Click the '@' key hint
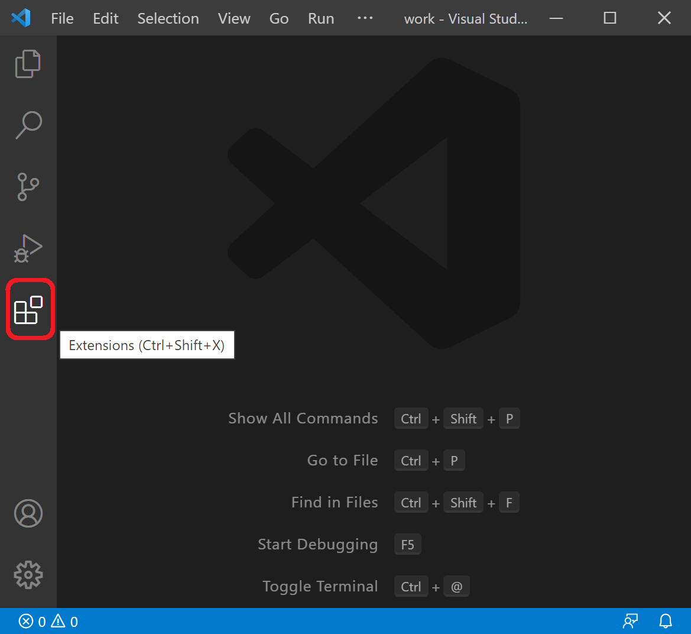This screenshot has width=691, height=634. point(456,586)
